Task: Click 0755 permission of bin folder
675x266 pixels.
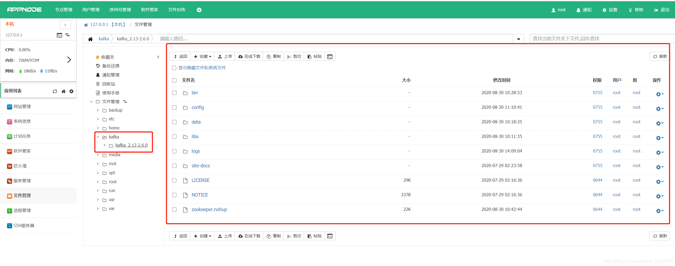Action: (x=598, y=93)
